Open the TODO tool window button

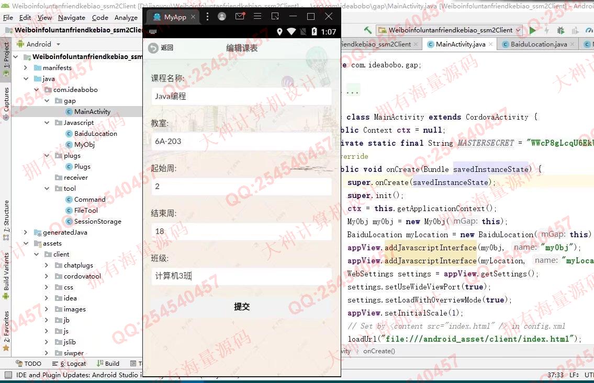pyautogui.click(x=28, y=364)
